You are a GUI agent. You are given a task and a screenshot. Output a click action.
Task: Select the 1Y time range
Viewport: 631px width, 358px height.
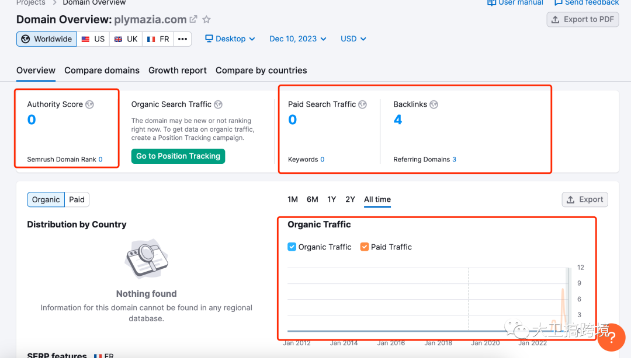tap(332, 199)
